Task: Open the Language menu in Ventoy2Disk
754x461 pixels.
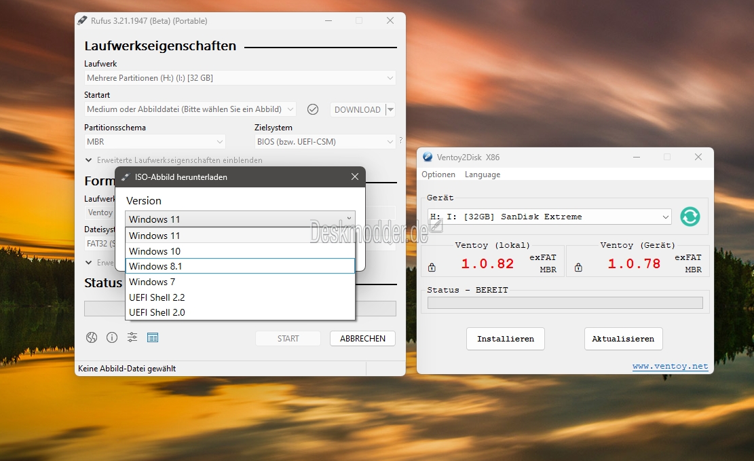Action: pos(483,174)
